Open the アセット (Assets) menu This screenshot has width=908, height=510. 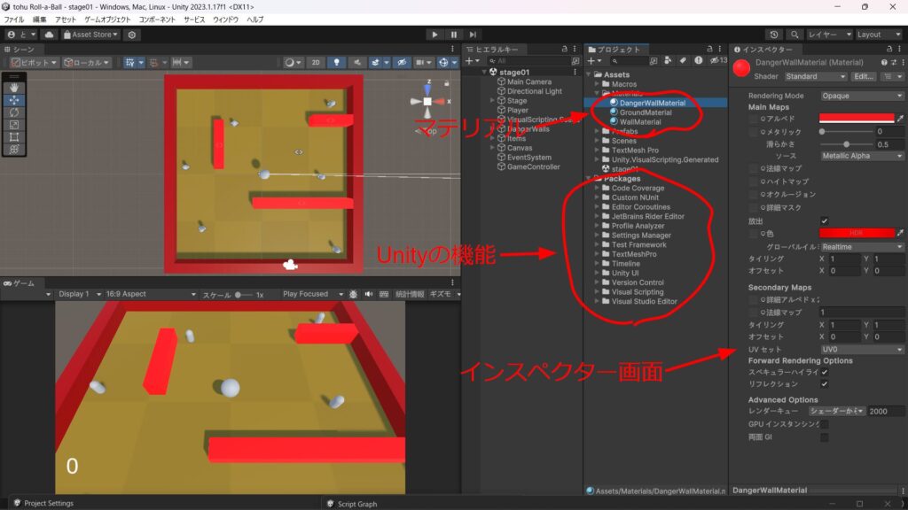coord(66,19)
